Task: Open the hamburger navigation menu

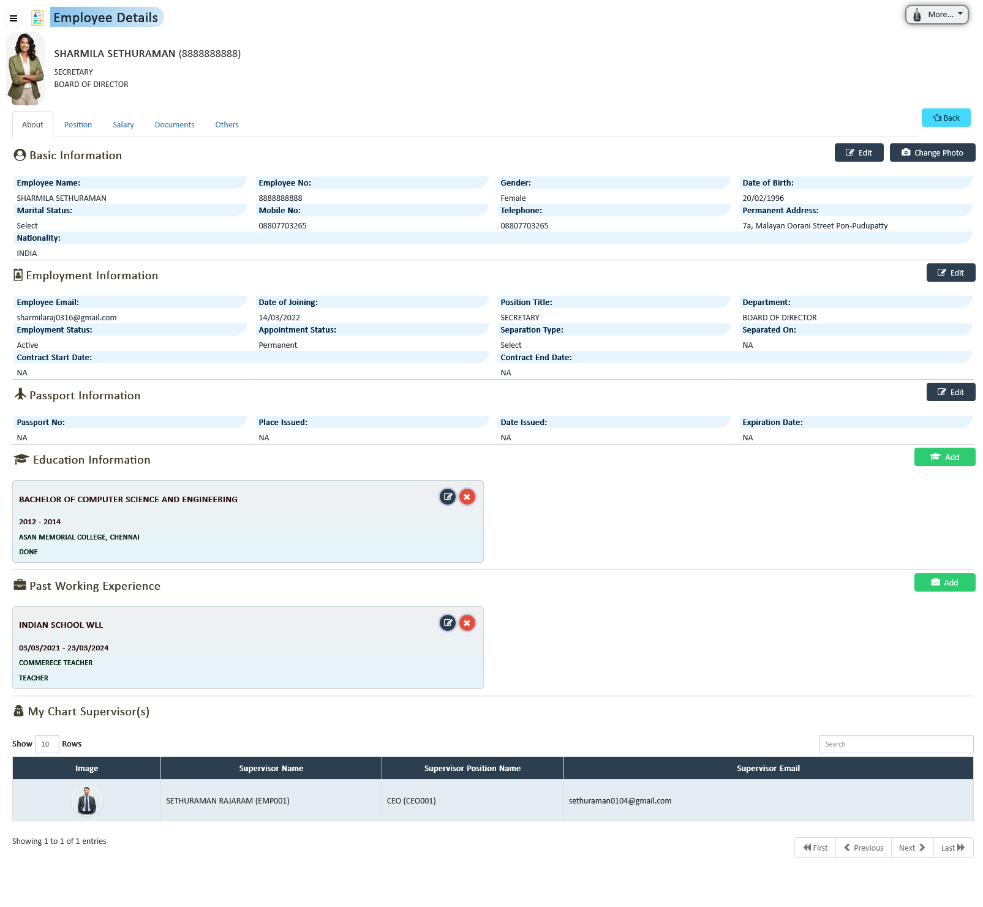Action: [x=13, y=18]
